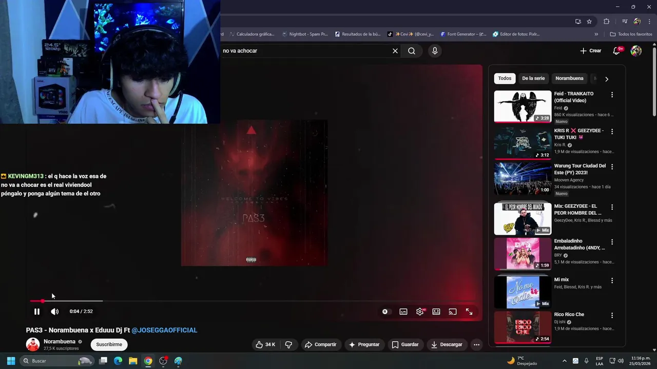
Task: Download the video with Descargar
Action: click(447, 344)
